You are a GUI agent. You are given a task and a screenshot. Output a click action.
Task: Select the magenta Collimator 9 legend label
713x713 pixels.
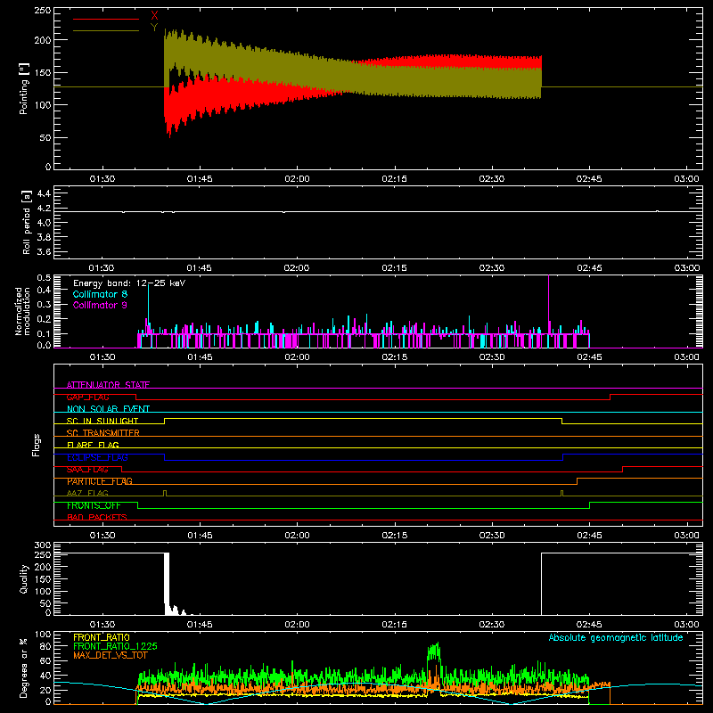(x=100, y=305)
